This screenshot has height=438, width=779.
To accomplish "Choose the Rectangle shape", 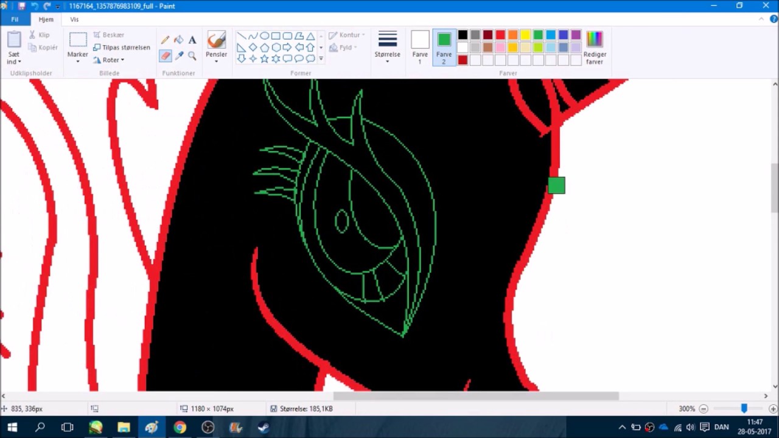I will tap(276, 36).
